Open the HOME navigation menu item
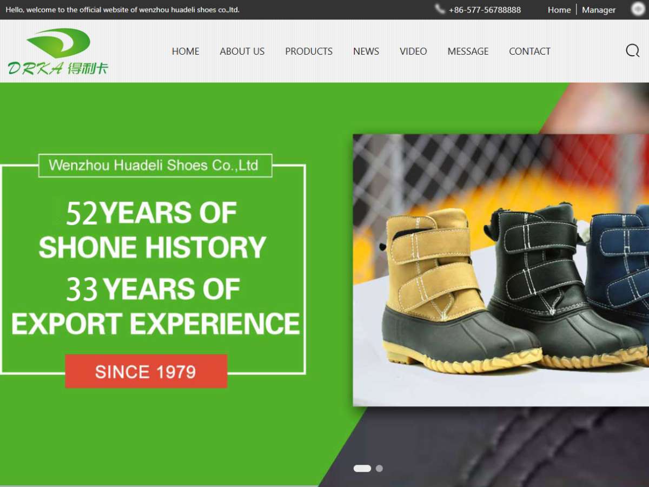This screenshot has height=487, width=649. click(x=186, y=51)
